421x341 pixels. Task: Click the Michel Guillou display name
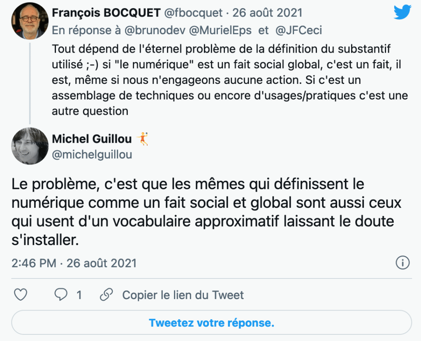92,139
